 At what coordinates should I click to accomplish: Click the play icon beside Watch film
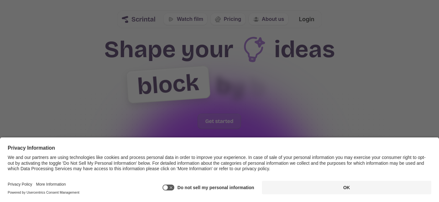tap(171, 19)
